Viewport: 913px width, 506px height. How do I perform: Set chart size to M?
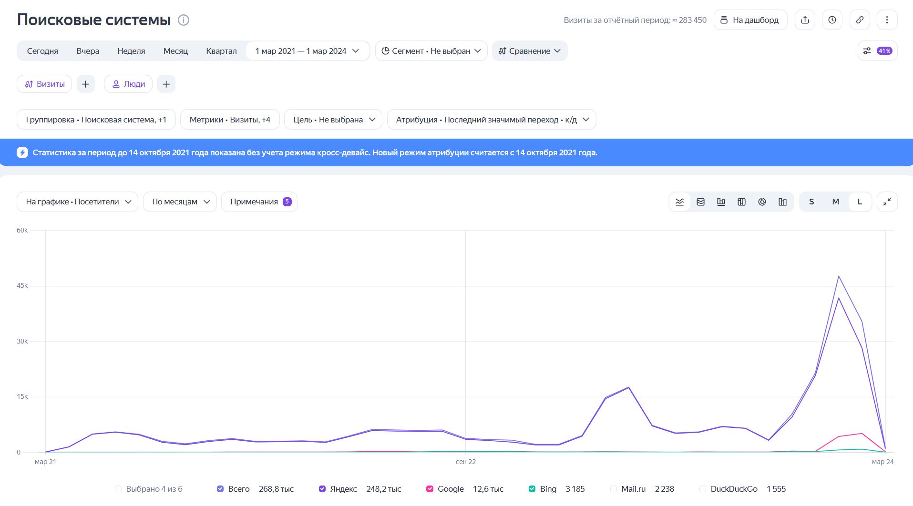click(x=835, y=202)
